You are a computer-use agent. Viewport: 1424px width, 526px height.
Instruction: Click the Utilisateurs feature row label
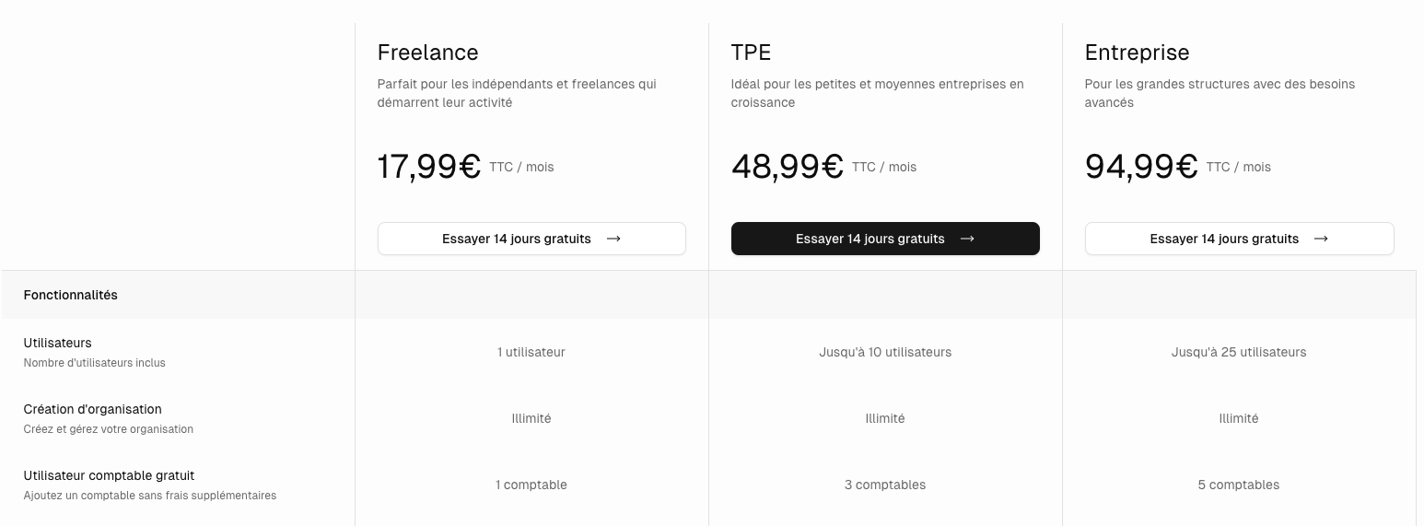(x=58, y=343)
